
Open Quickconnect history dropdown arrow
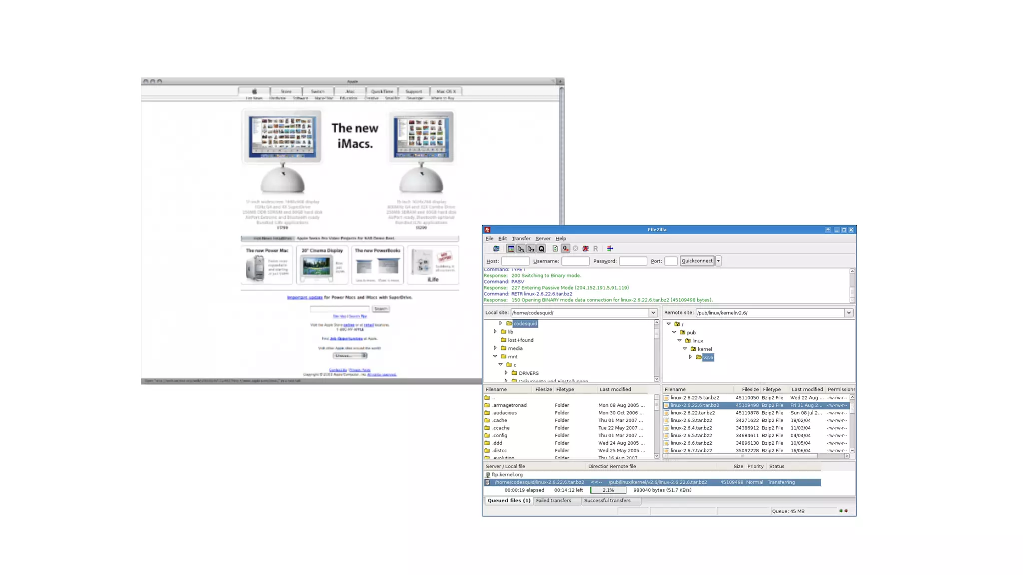pyautogui.click(x=718, y=261)
